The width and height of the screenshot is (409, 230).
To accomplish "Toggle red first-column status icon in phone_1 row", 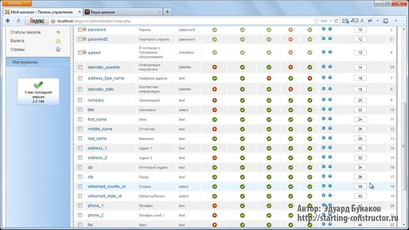I will (x=215, y=206).
